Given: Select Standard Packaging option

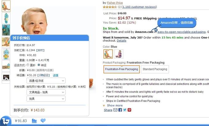Looking at the screenshot, I should [155, 69].
